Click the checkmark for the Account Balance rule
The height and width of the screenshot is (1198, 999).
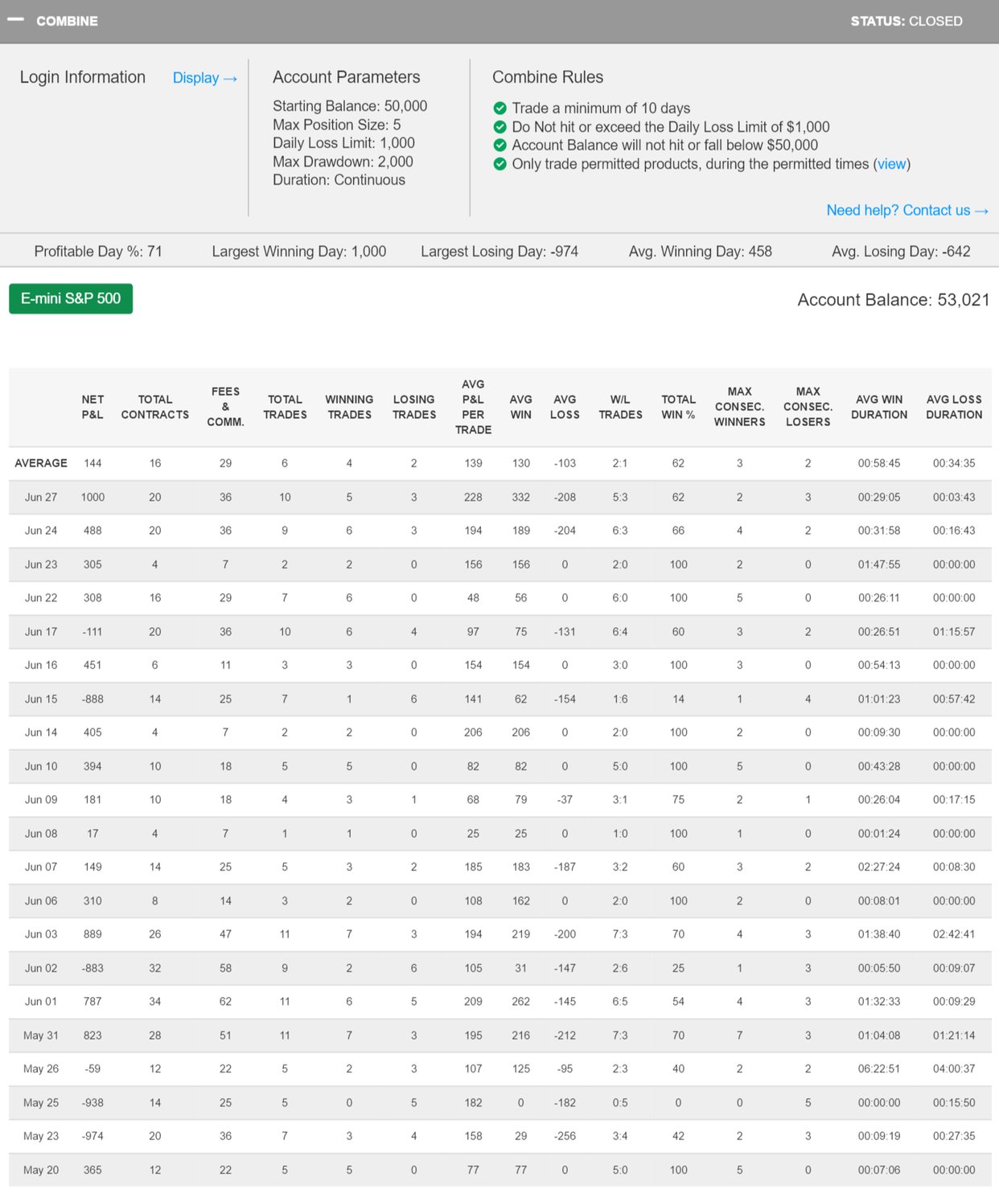pos(500,145)
